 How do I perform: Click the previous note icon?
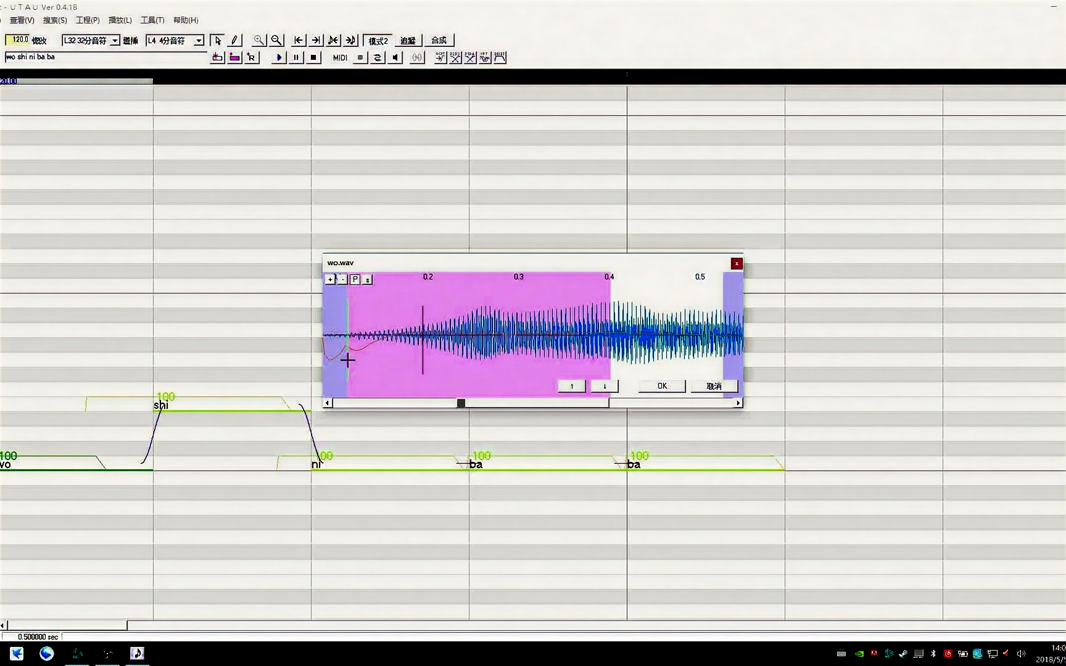[x=333, y=41]
